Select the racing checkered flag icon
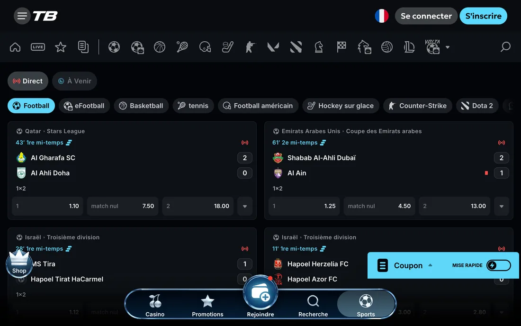The height and width of the screenshot is (326, 521). 341,47
